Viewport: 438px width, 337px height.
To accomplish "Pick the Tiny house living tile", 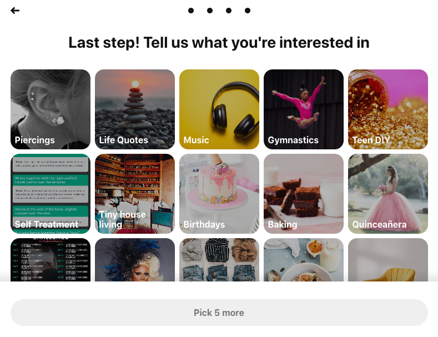I will (135, 194).
